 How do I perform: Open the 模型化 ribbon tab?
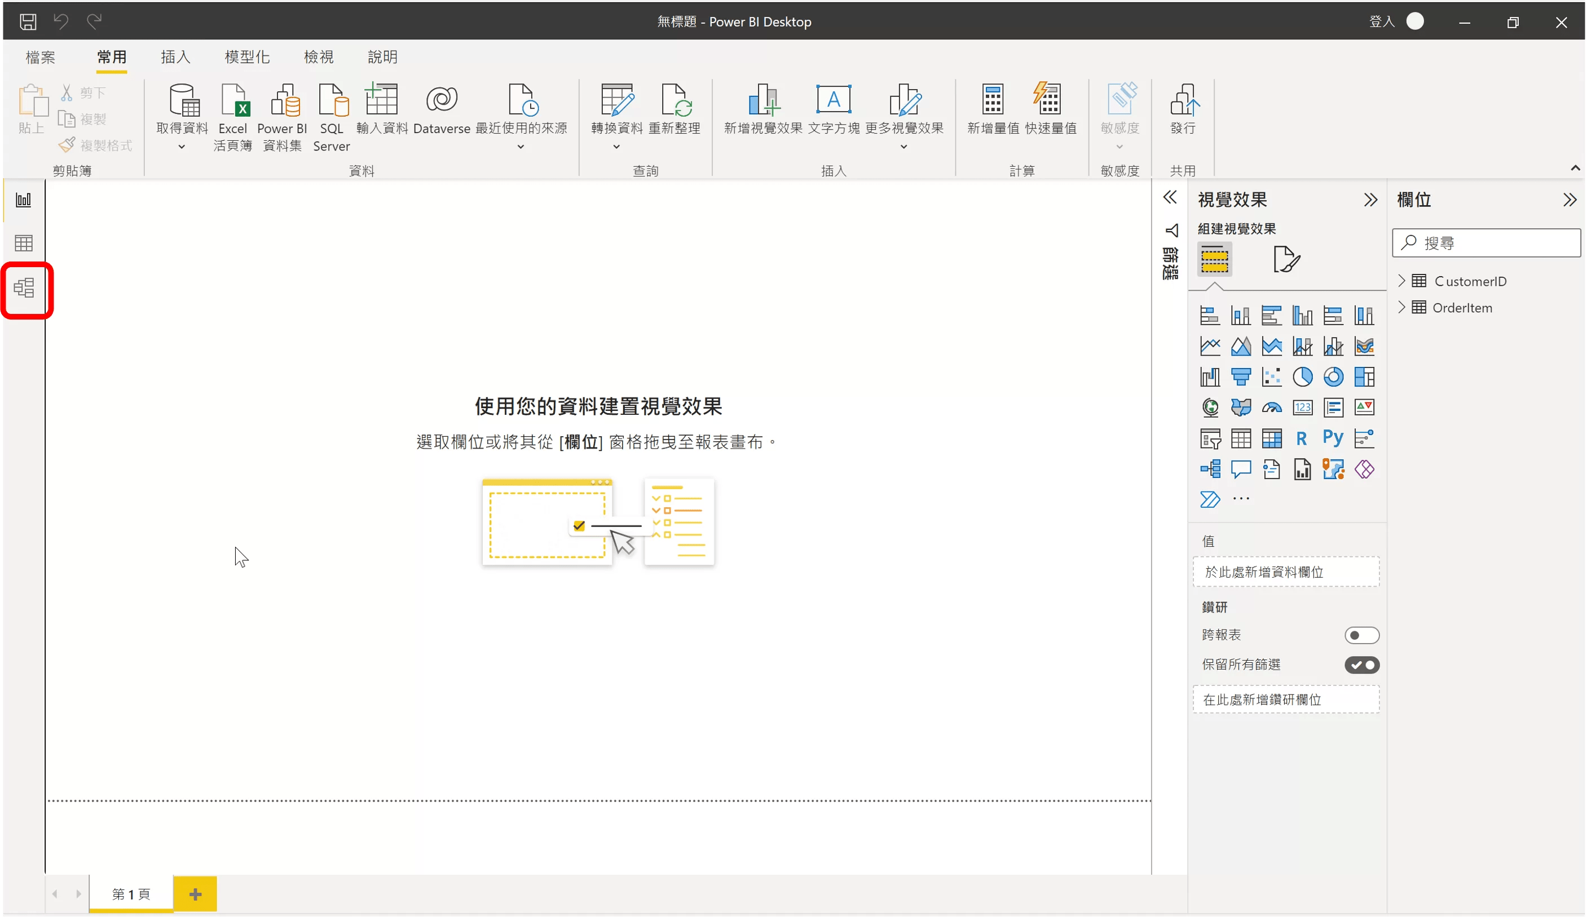(247, 57)
